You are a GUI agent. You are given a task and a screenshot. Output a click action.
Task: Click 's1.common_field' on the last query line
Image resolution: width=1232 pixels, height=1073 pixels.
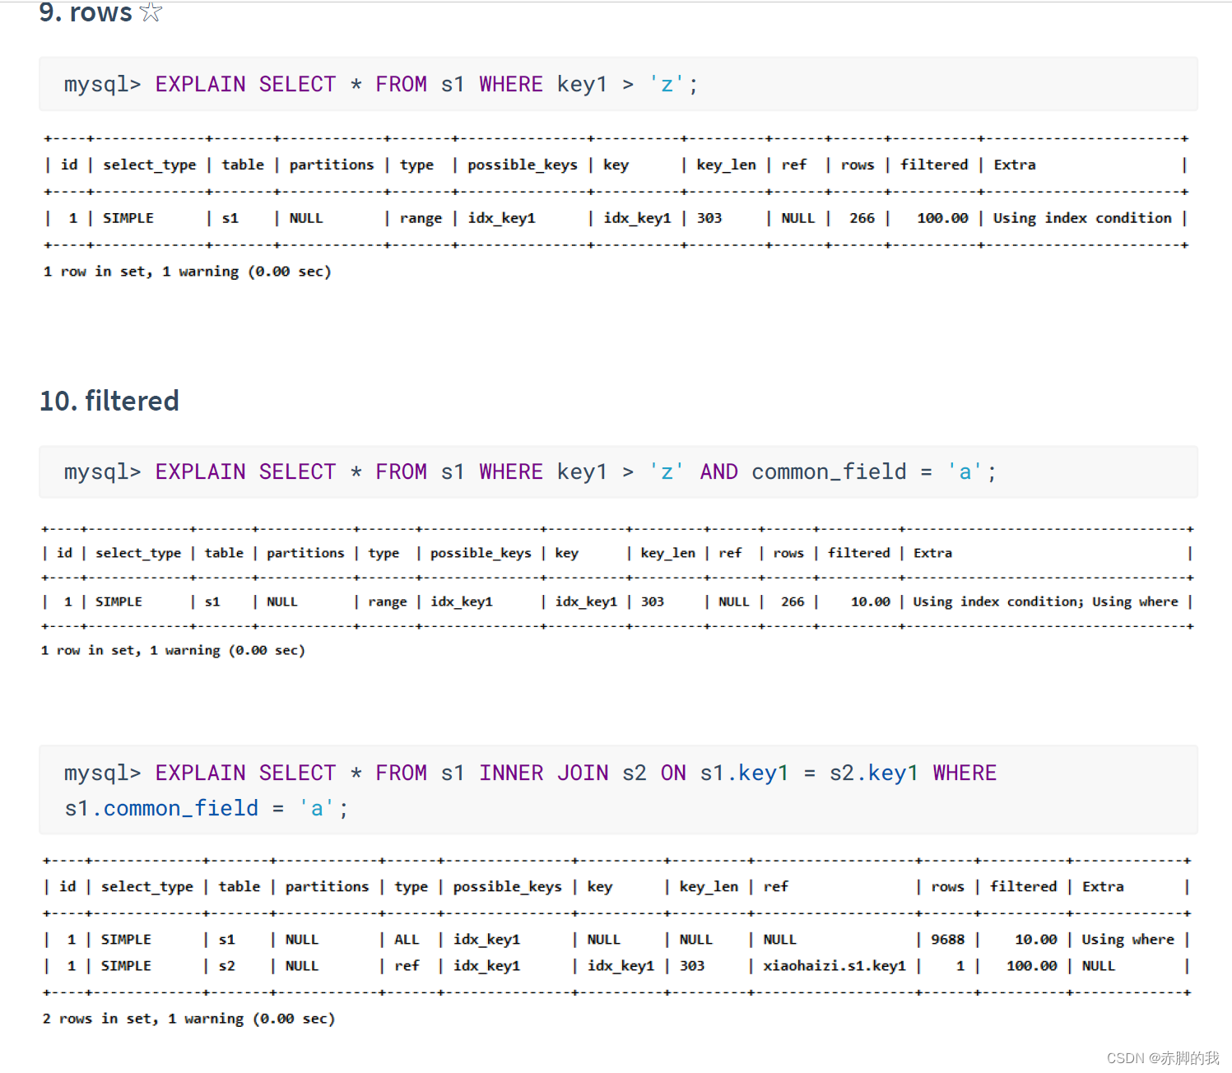161,808
